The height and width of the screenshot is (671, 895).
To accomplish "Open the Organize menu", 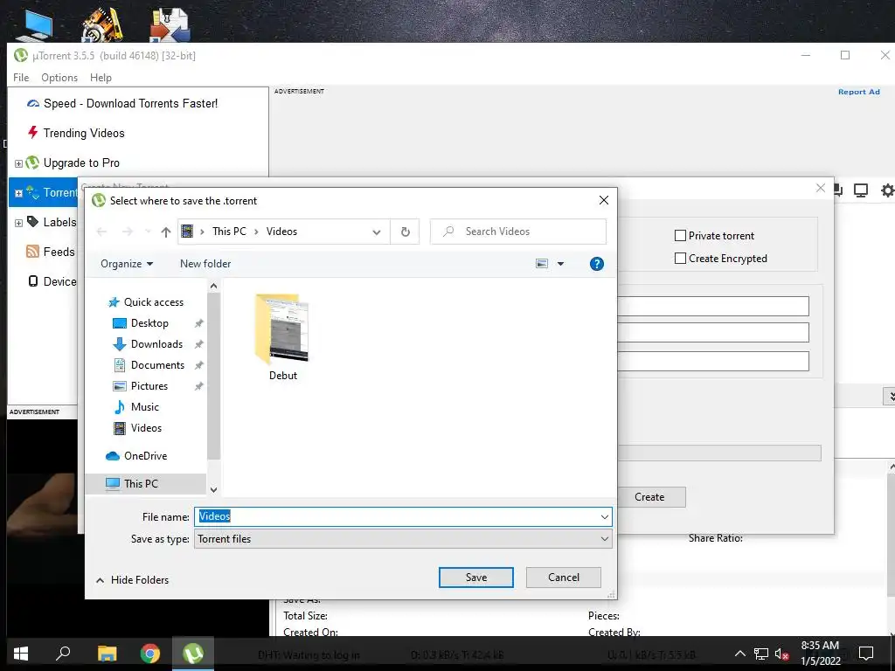I will [127, 264].
